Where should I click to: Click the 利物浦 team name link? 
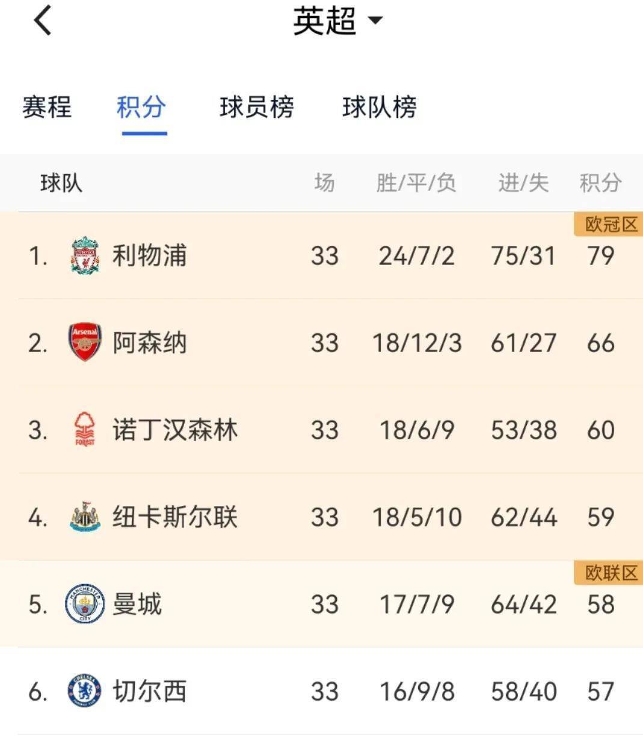(150, 255)
